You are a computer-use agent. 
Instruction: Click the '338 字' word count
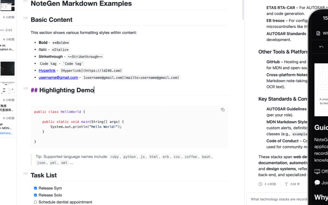(295, 184)
